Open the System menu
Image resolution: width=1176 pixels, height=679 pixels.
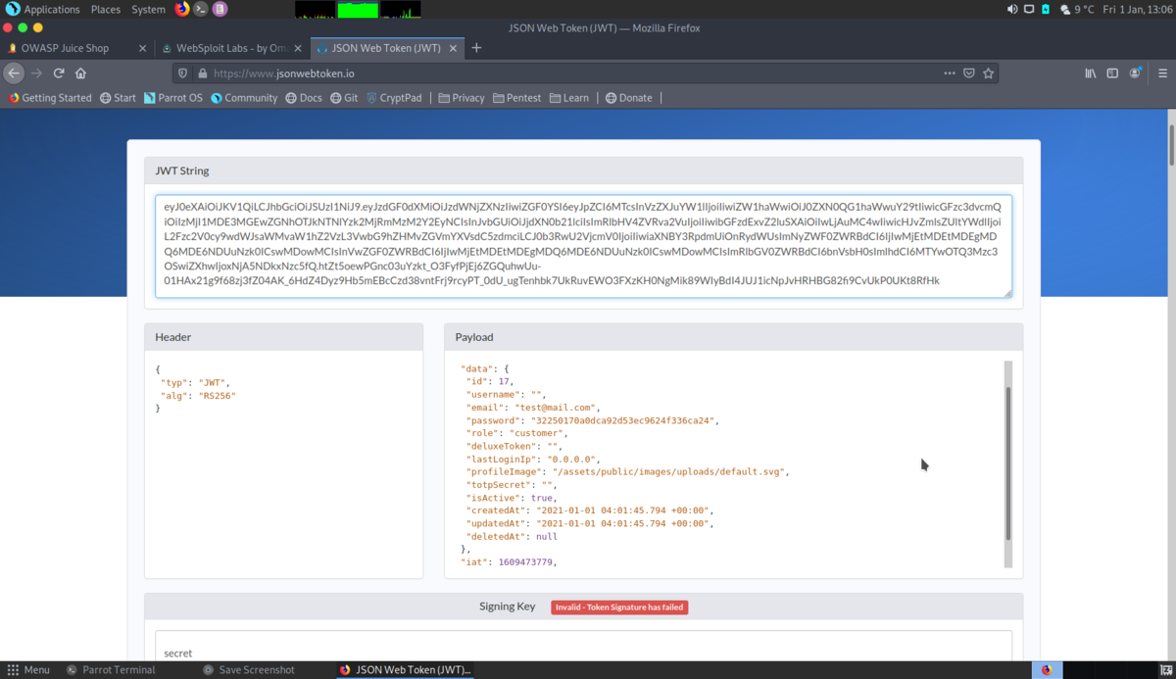[x=148, y=9]
